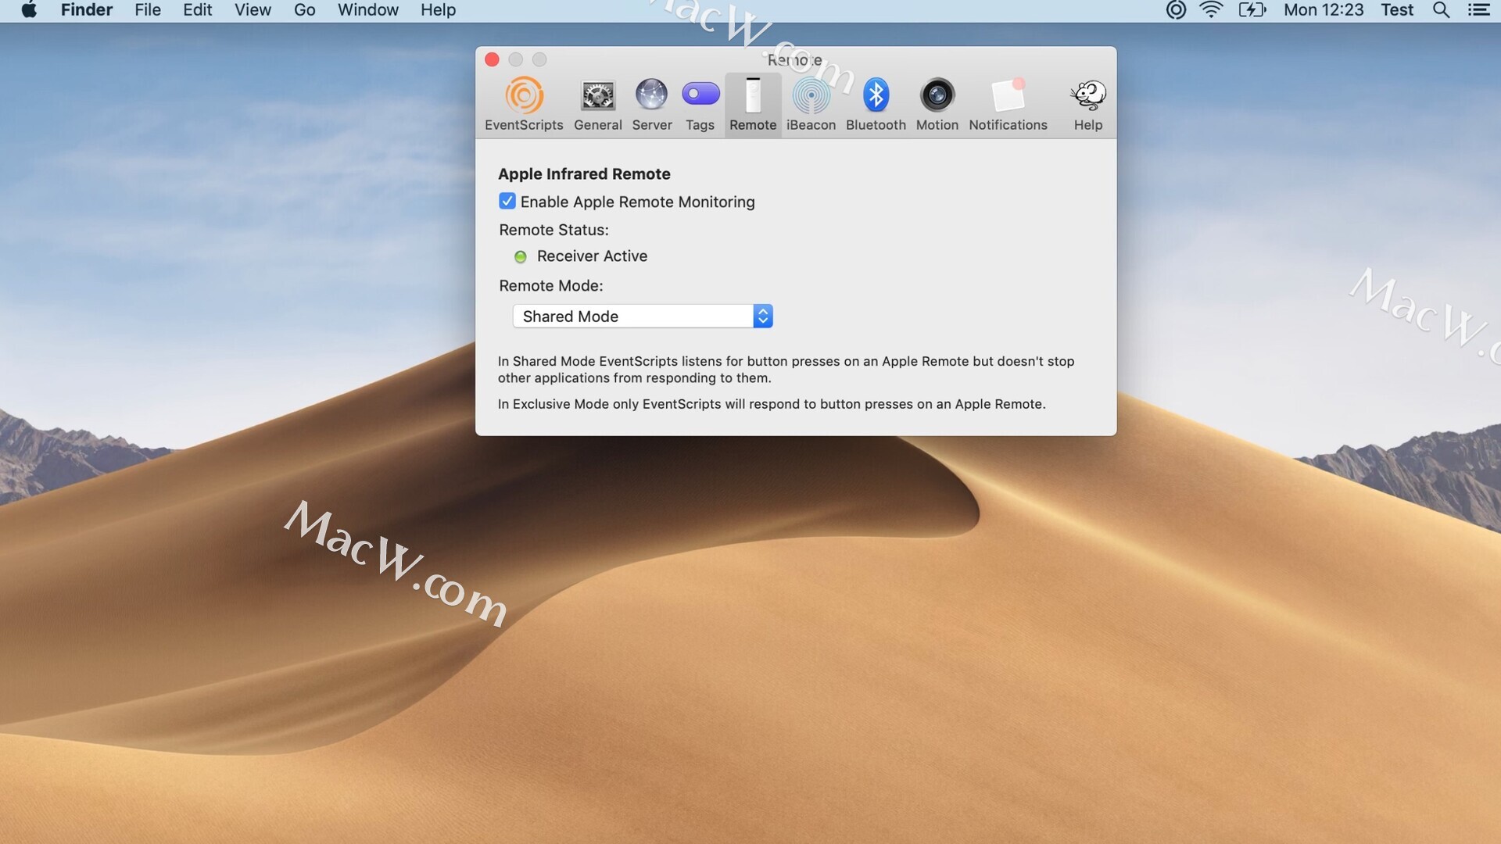1501x844 pixels.
Task: Expand the Remote Mode Shared Mode dropdown
Action: pos(643,316)
